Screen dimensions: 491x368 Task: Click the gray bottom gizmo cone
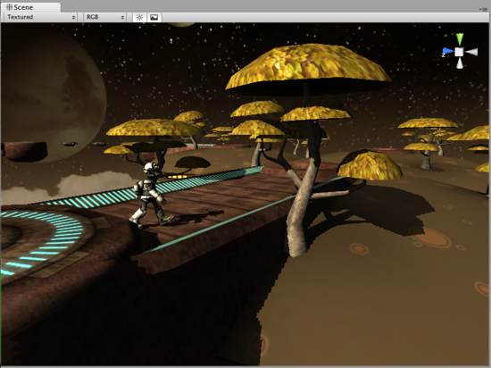pos(460,63)
